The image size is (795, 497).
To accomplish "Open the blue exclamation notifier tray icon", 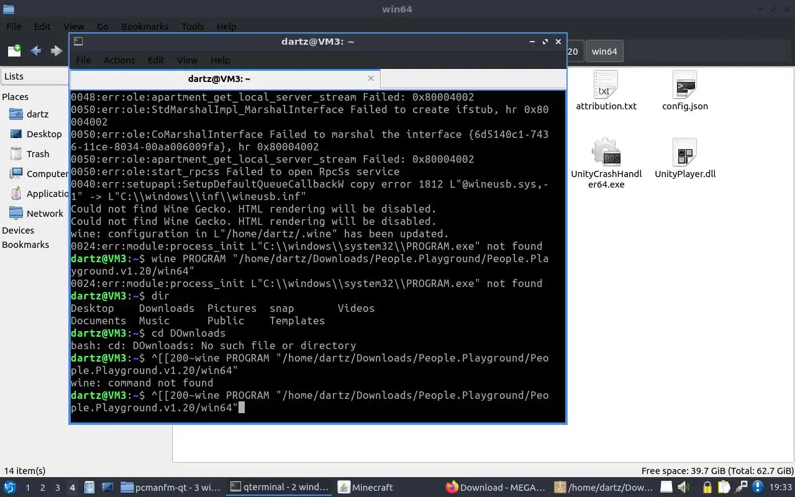I will (758, 488).
